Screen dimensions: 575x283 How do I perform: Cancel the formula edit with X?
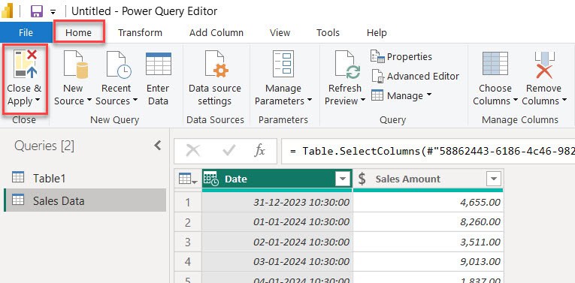(193, 150)
